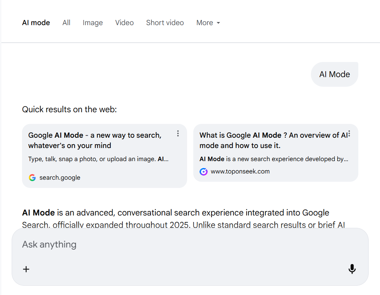Click the toponseek favicon icon
The width and height of the screenshot is (380, 295).
point(204,171)
